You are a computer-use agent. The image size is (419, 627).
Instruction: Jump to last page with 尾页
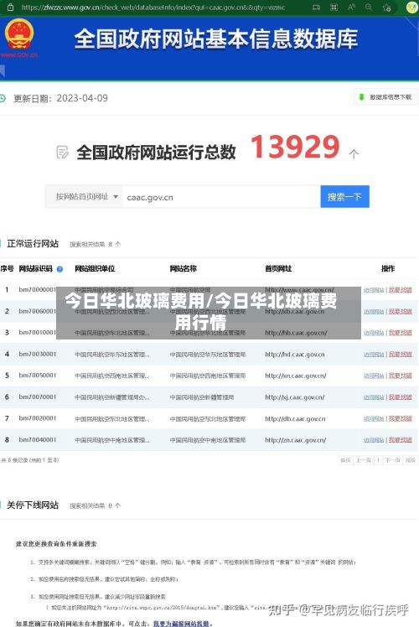[411, 460]
